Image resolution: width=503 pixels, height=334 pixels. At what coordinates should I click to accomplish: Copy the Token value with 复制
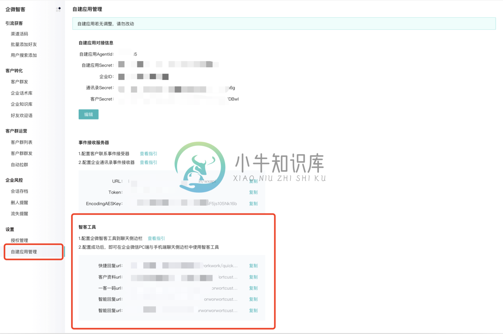pos(253,192)
